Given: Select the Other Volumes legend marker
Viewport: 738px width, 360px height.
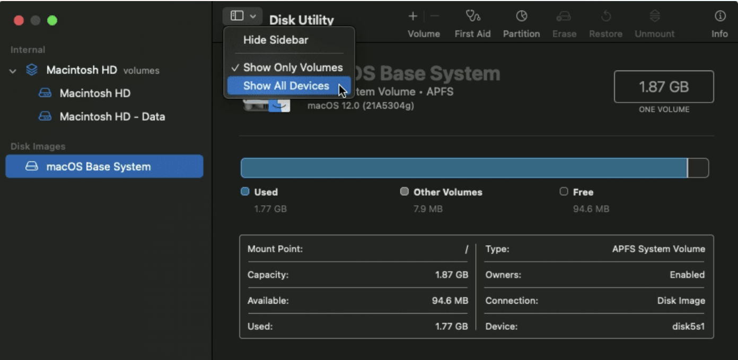Looking at the screenshot, I should click(406, 192).
